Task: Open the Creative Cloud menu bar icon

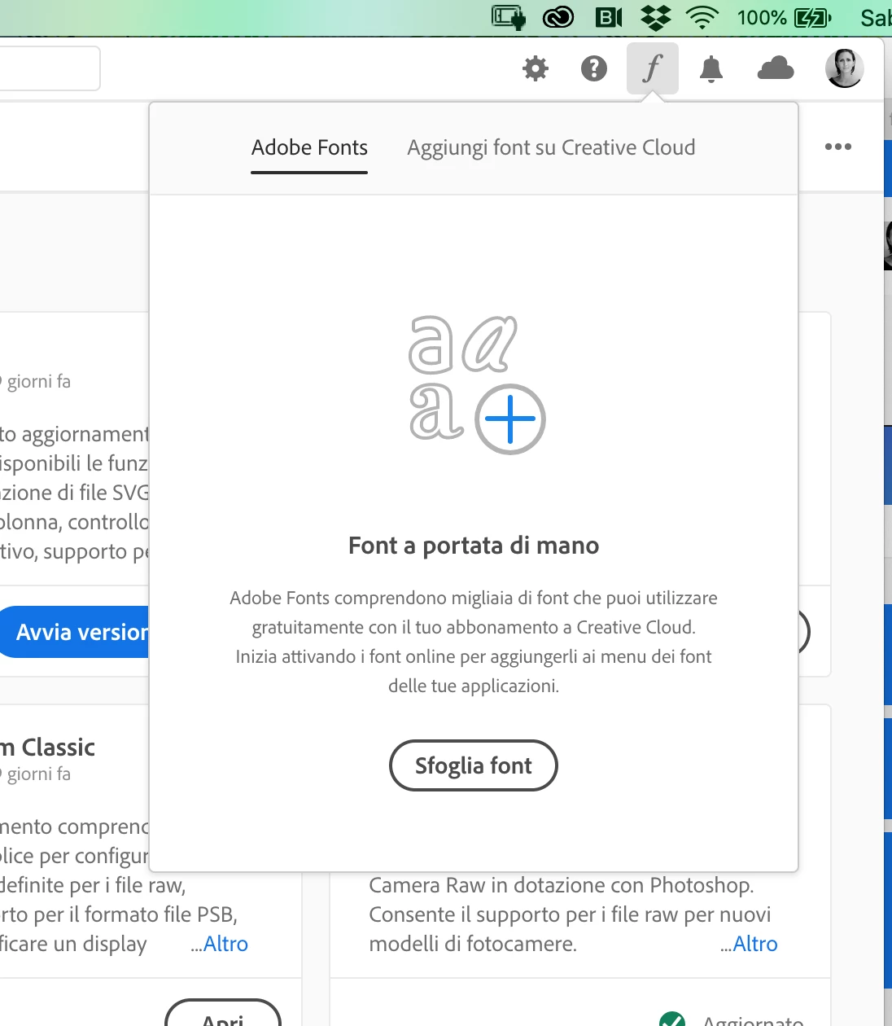Action: (x=558, y=17)
